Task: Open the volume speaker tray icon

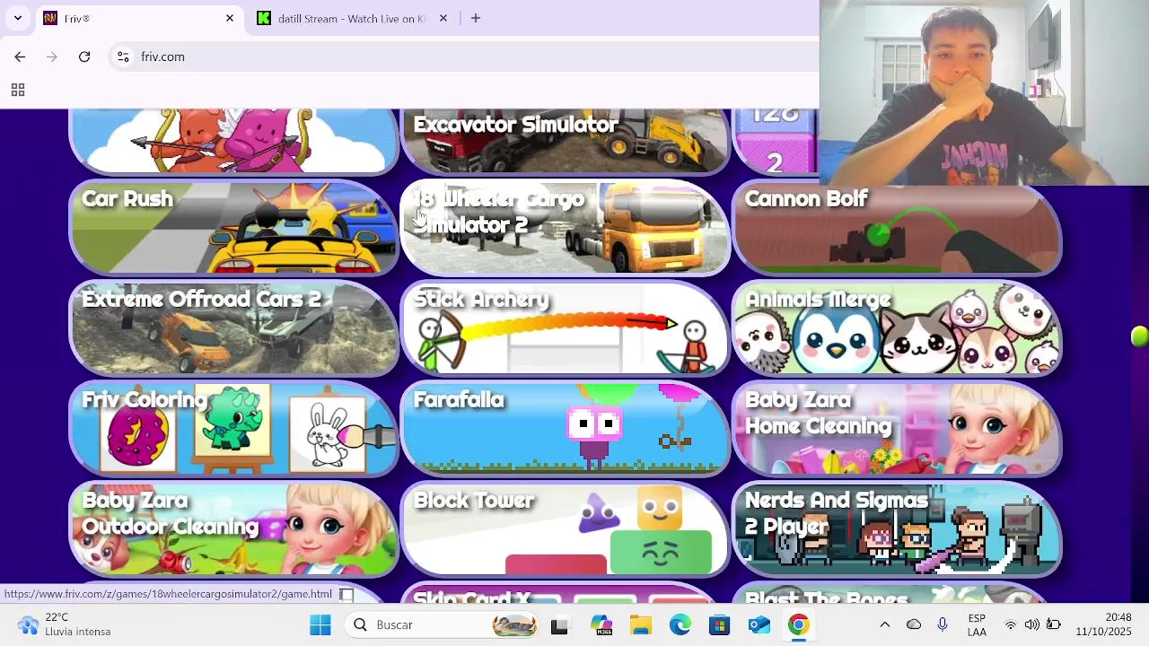Action: [1032, 624]
